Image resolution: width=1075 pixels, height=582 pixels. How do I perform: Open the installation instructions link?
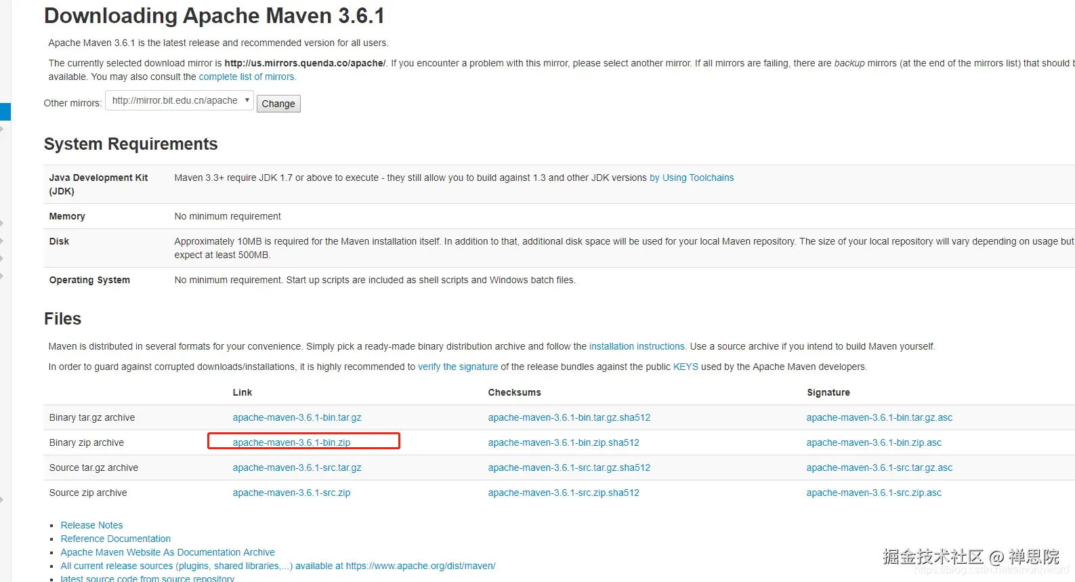637,346
